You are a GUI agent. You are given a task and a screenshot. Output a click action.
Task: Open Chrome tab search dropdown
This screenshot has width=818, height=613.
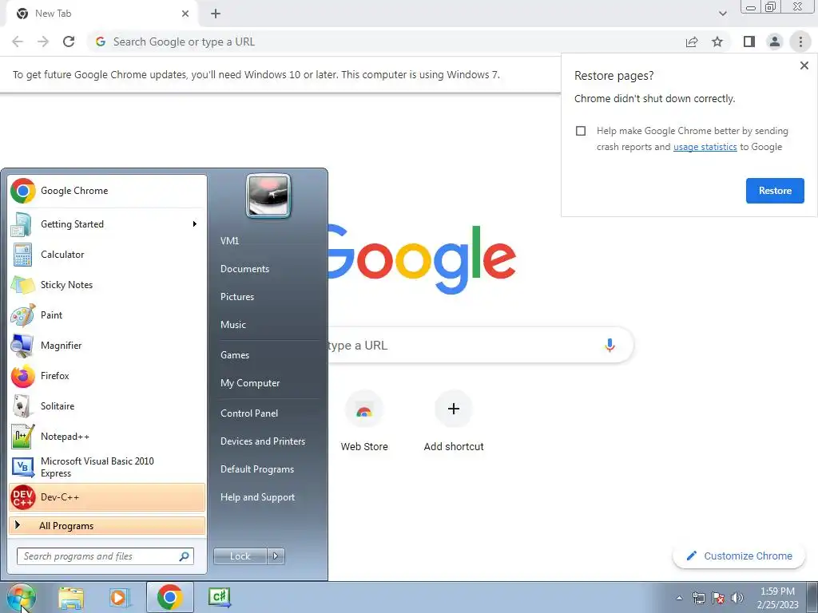pyautogui.click(x=722, y=14)
